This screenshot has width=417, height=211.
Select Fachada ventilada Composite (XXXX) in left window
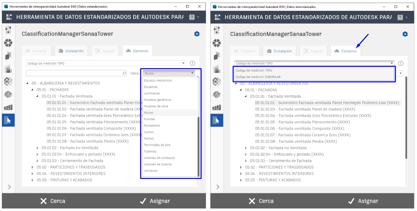coord(91,129)
